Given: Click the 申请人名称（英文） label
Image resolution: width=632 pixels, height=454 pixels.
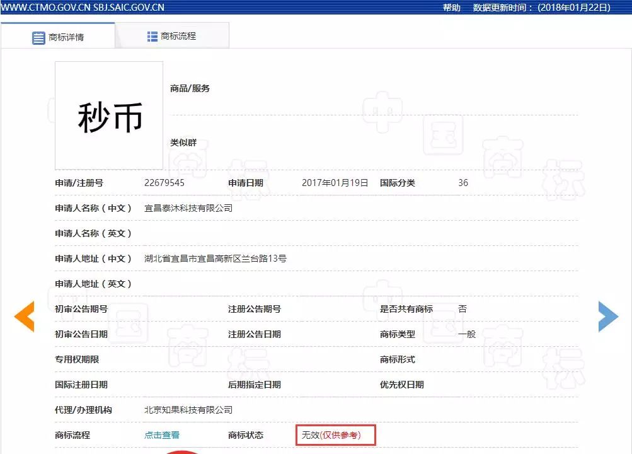Looking at the screenshot, I should click(93, 233).
